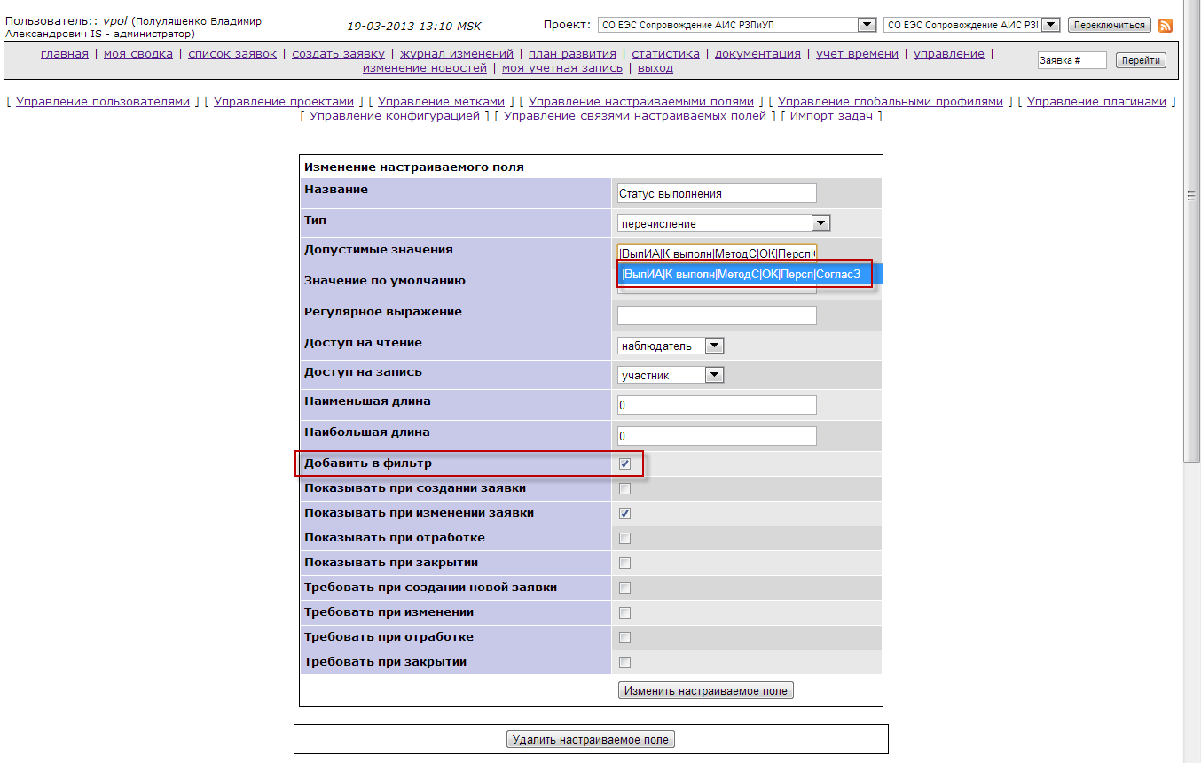Open 'Управление плагинами' link
This screenshot has height=763, width=1201.
tap(1096, 102)
